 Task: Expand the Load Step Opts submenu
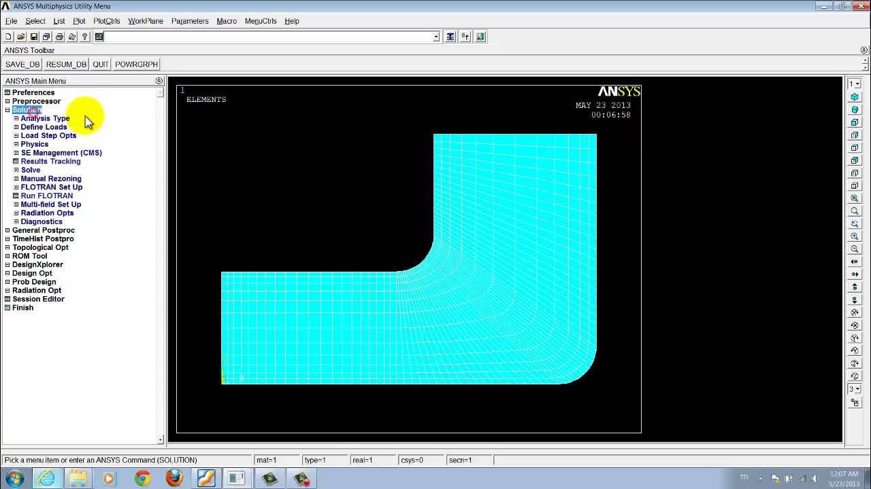[x=16, y=136]
